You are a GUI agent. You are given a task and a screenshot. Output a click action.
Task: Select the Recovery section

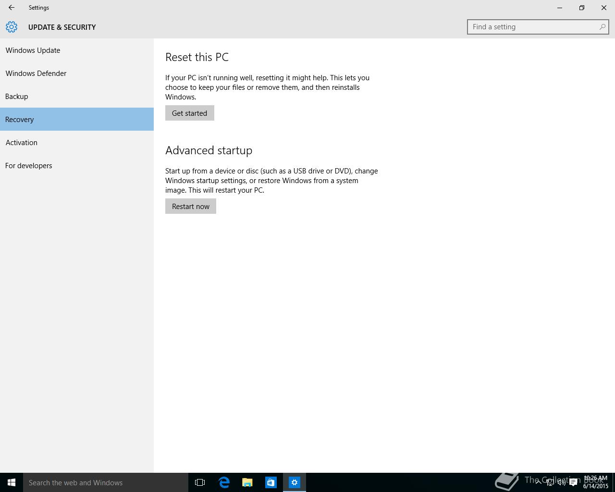click(x=77, y=119)
